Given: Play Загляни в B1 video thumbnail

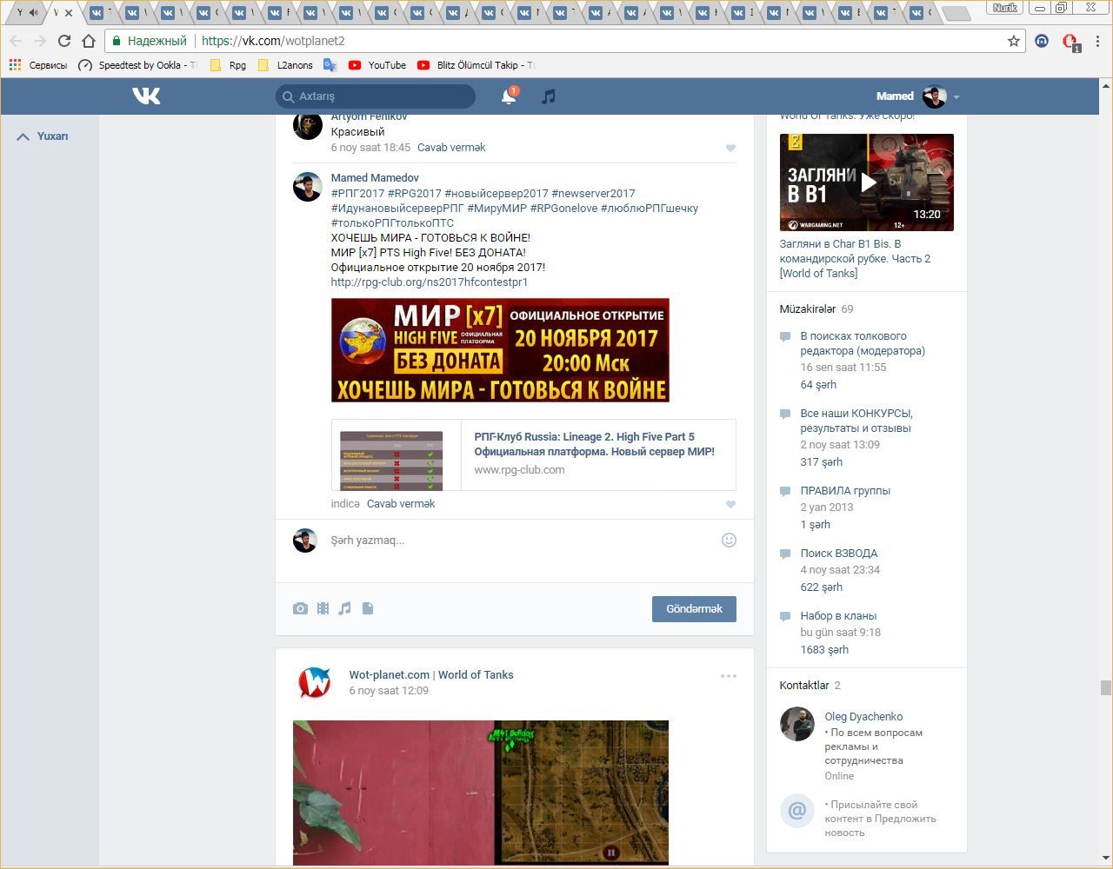Looking at the screenshot, I should pos(867,182).
